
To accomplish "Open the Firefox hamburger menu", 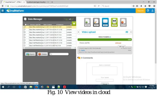I will tap(154, 6).
